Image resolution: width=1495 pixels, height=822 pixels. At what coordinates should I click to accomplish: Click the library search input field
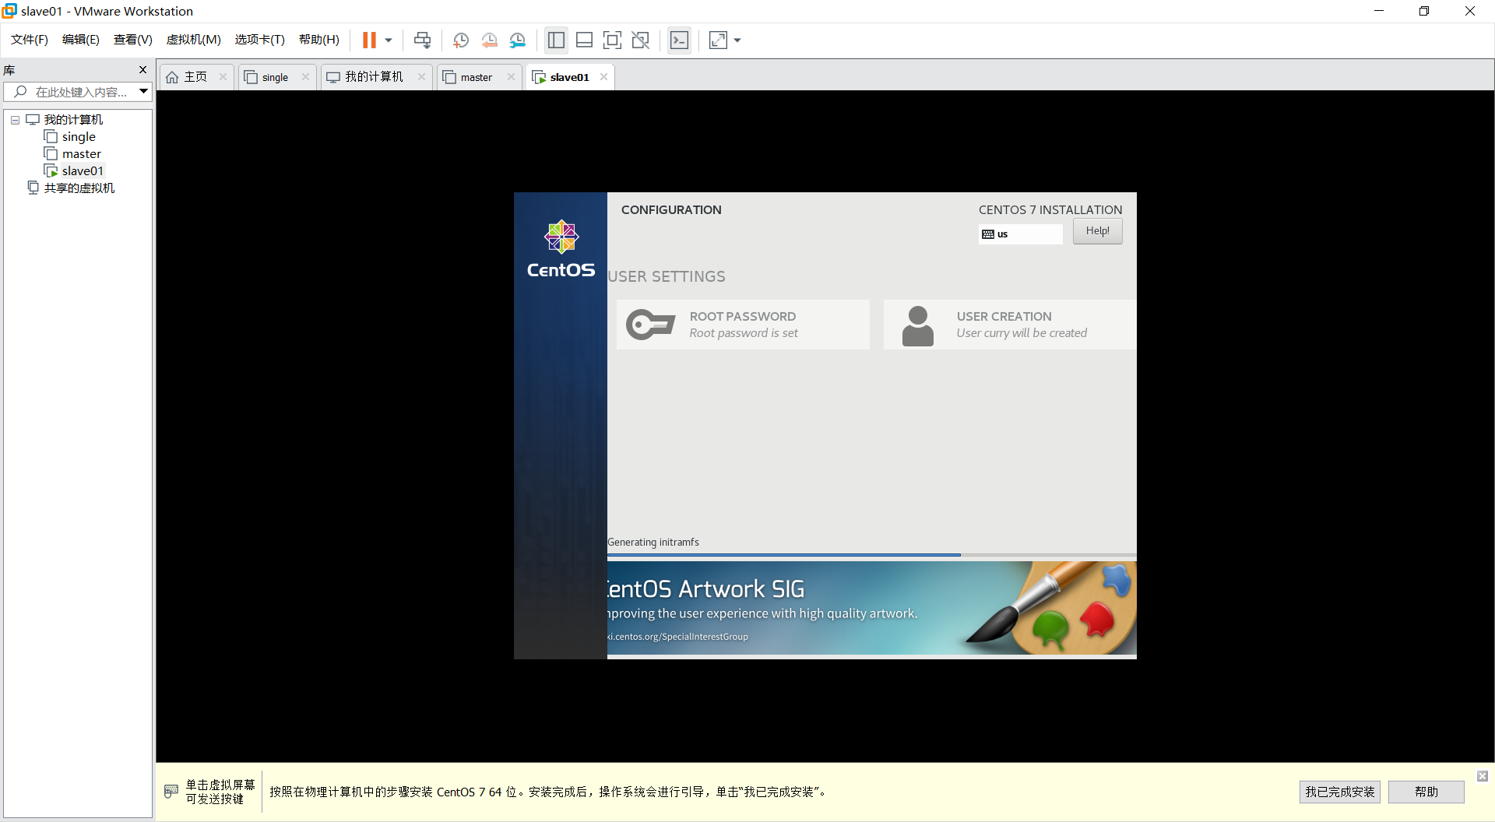[76, 92]
